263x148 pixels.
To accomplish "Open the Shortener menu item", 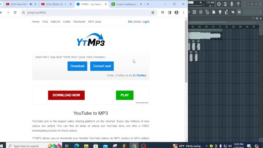I will [x=79, y=22].
